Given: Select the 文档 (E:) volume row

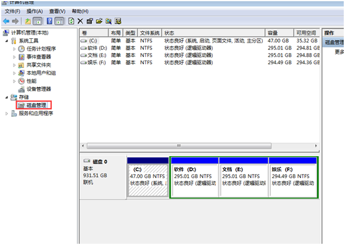Looking at the screenshot, I should point(200,55).
